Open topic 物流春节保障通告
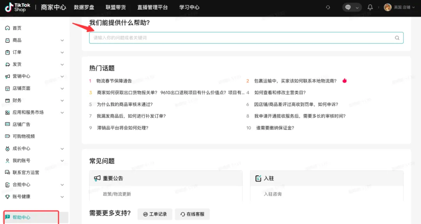The image size is (421, 224). (114, 81)
